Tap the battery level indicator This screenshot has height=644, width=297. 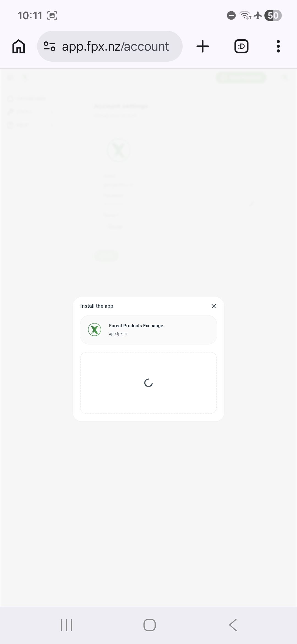click(273, 16)
